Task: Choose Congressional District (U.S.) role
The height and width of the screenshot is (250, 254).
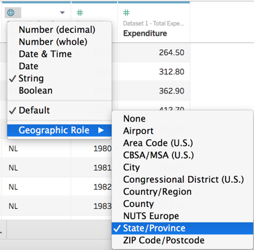Action: pyautogui.click(x=183, y=179)
